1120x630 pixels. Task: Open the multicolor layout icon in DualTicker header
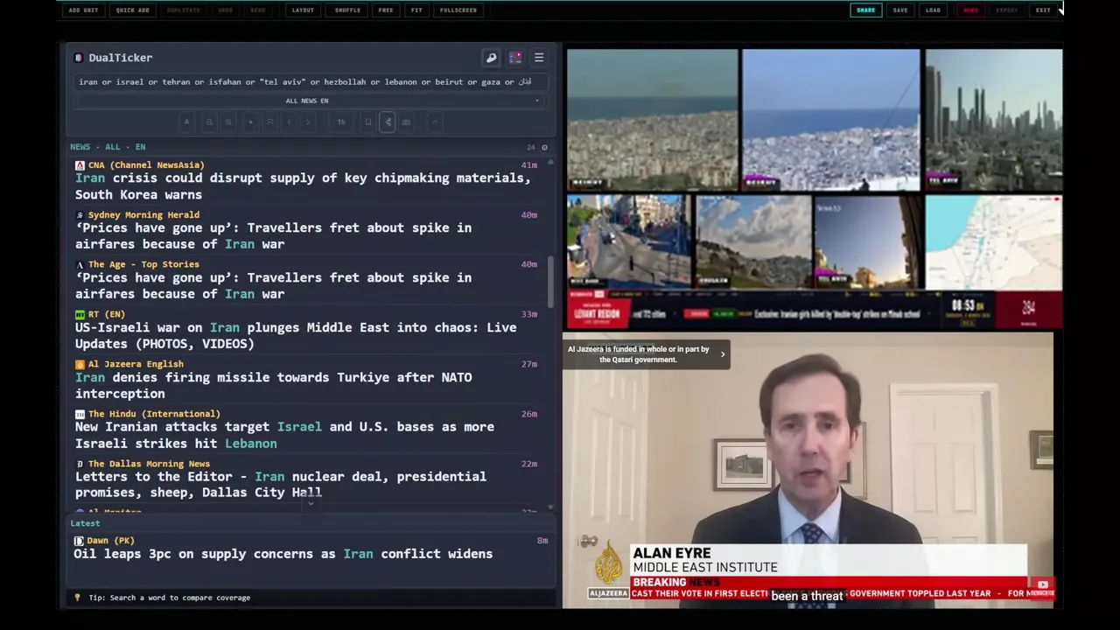pyautogui.click(x=515, y=58)
